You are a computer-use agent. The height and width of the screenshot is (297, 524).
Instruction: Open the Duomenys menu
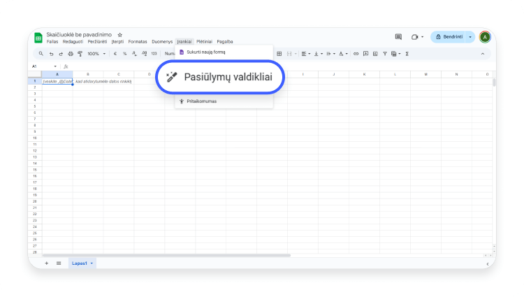pos(162,42)
